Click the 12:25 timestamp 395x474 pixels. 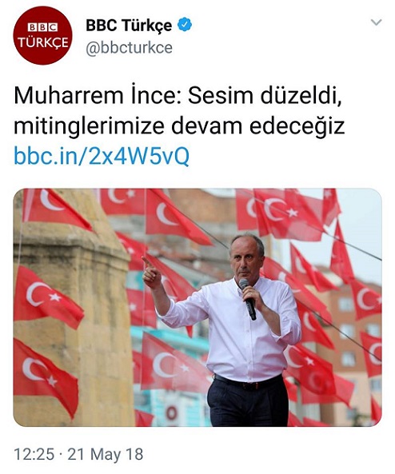click(x=34, y=454)
